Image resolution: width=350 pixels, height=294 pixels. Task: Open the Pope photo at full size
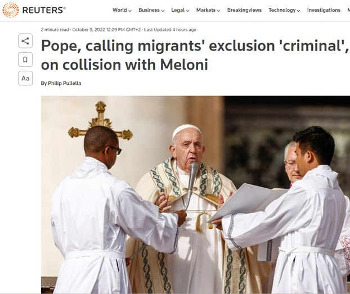(x=195, y=195)
